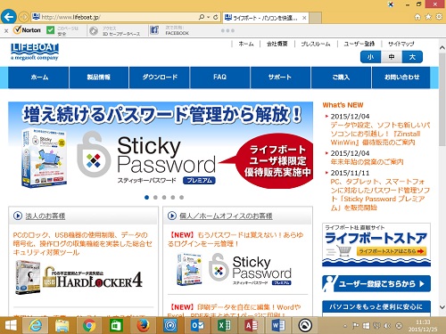
Task: Open the address bar dropdown arrow
Action: [209, 17]
